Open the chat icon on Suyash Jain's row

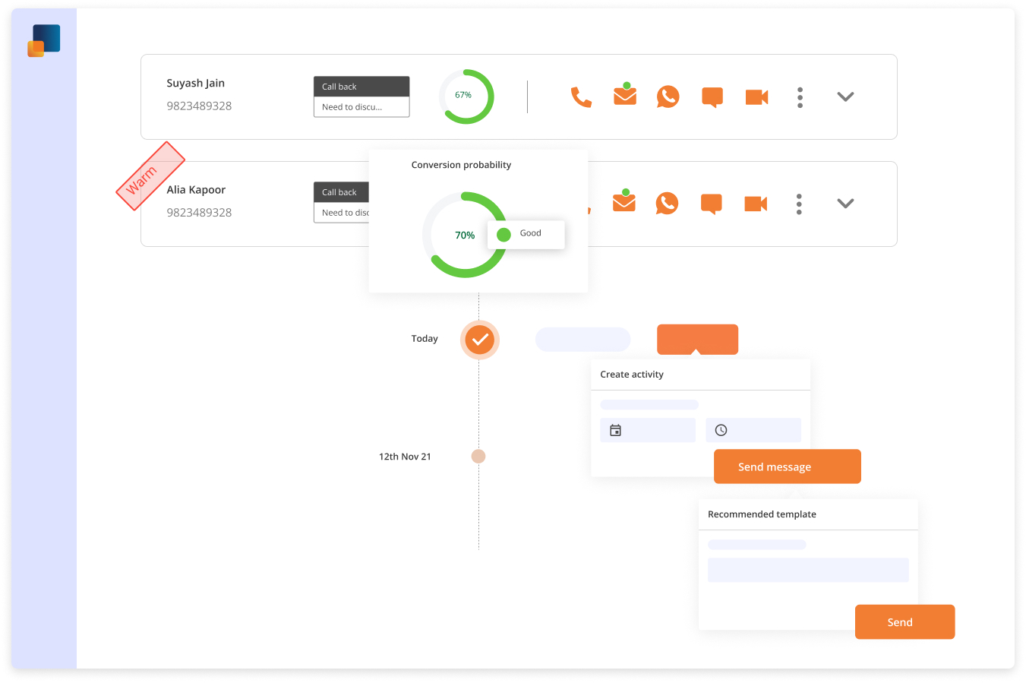point(712,96)
